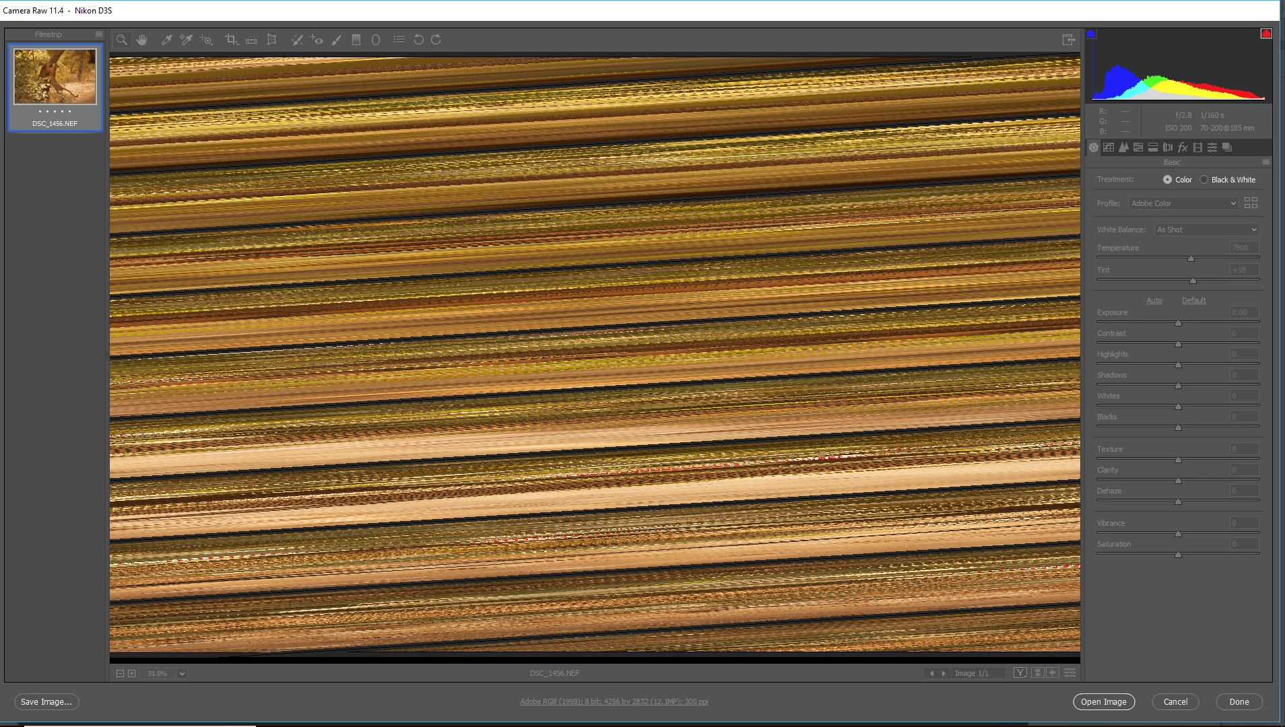Open the White Balance dropdown
Screen dimensions: 1285x727
pos(1206,230)
